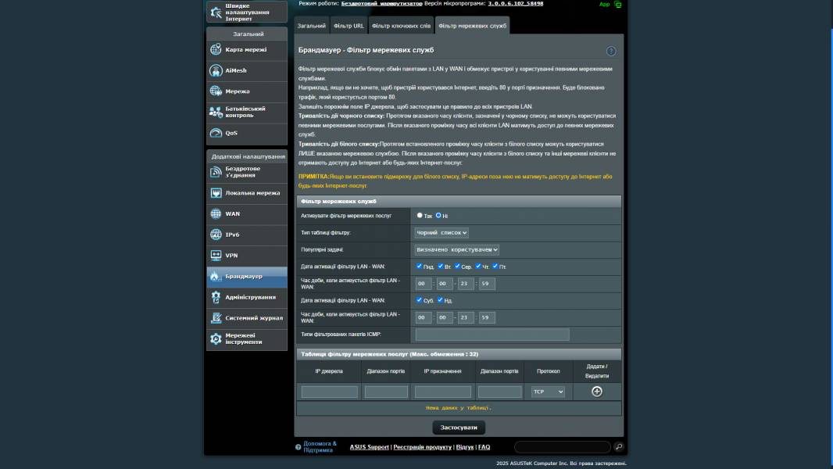Click the firmware version link
This screenshot has width=833, height=469.
click(x=515, y=3)
